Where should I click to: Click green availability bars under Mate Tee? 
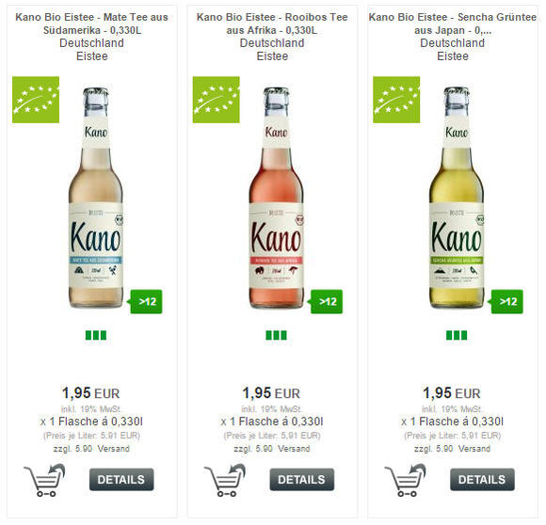coord(96,335)
